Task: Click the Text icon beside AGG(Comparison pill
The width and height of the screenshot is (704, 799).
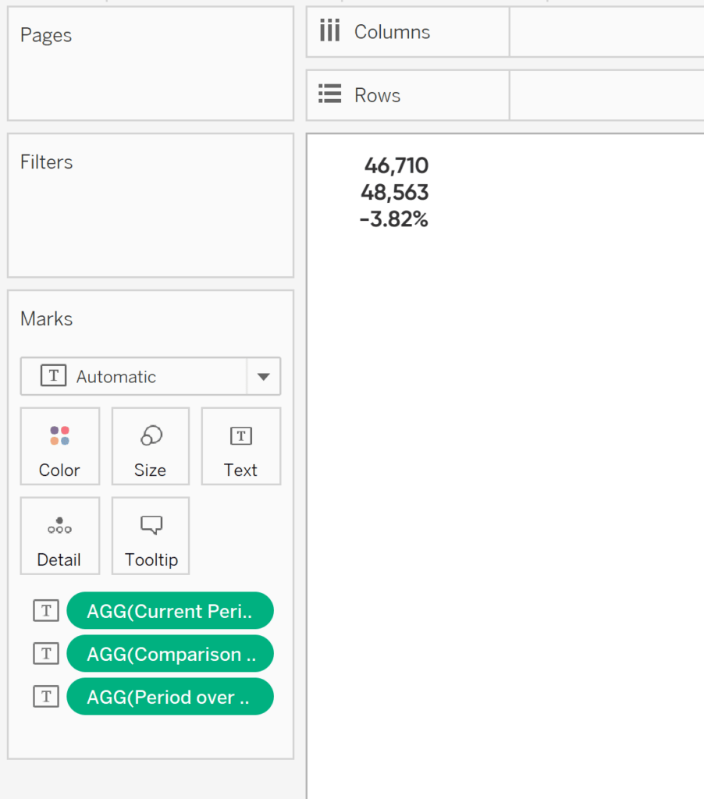Action: pos(45,653)
